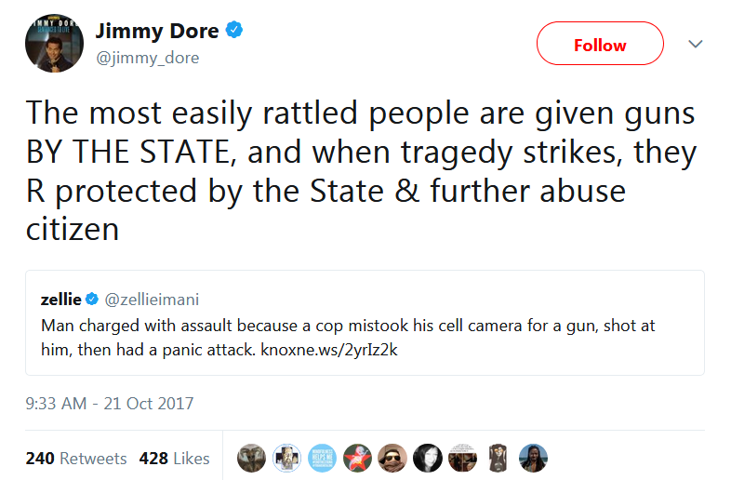Open the Jimmy Dore display name link

157,31
